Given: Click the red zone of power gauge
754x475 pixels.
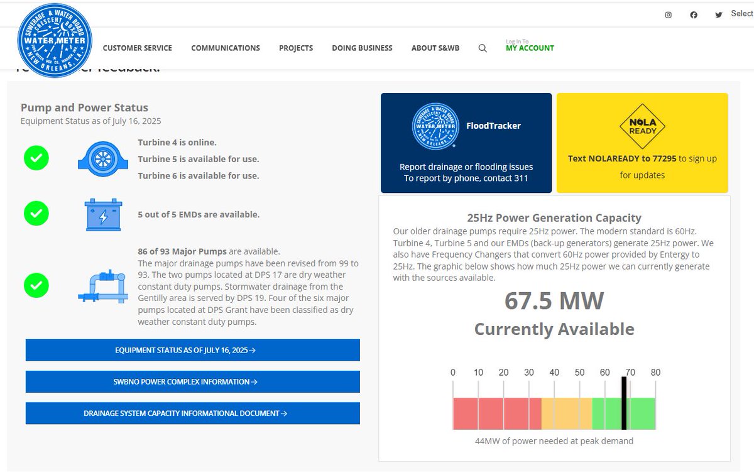Looking at the screenshot, I should click(497, 413).
